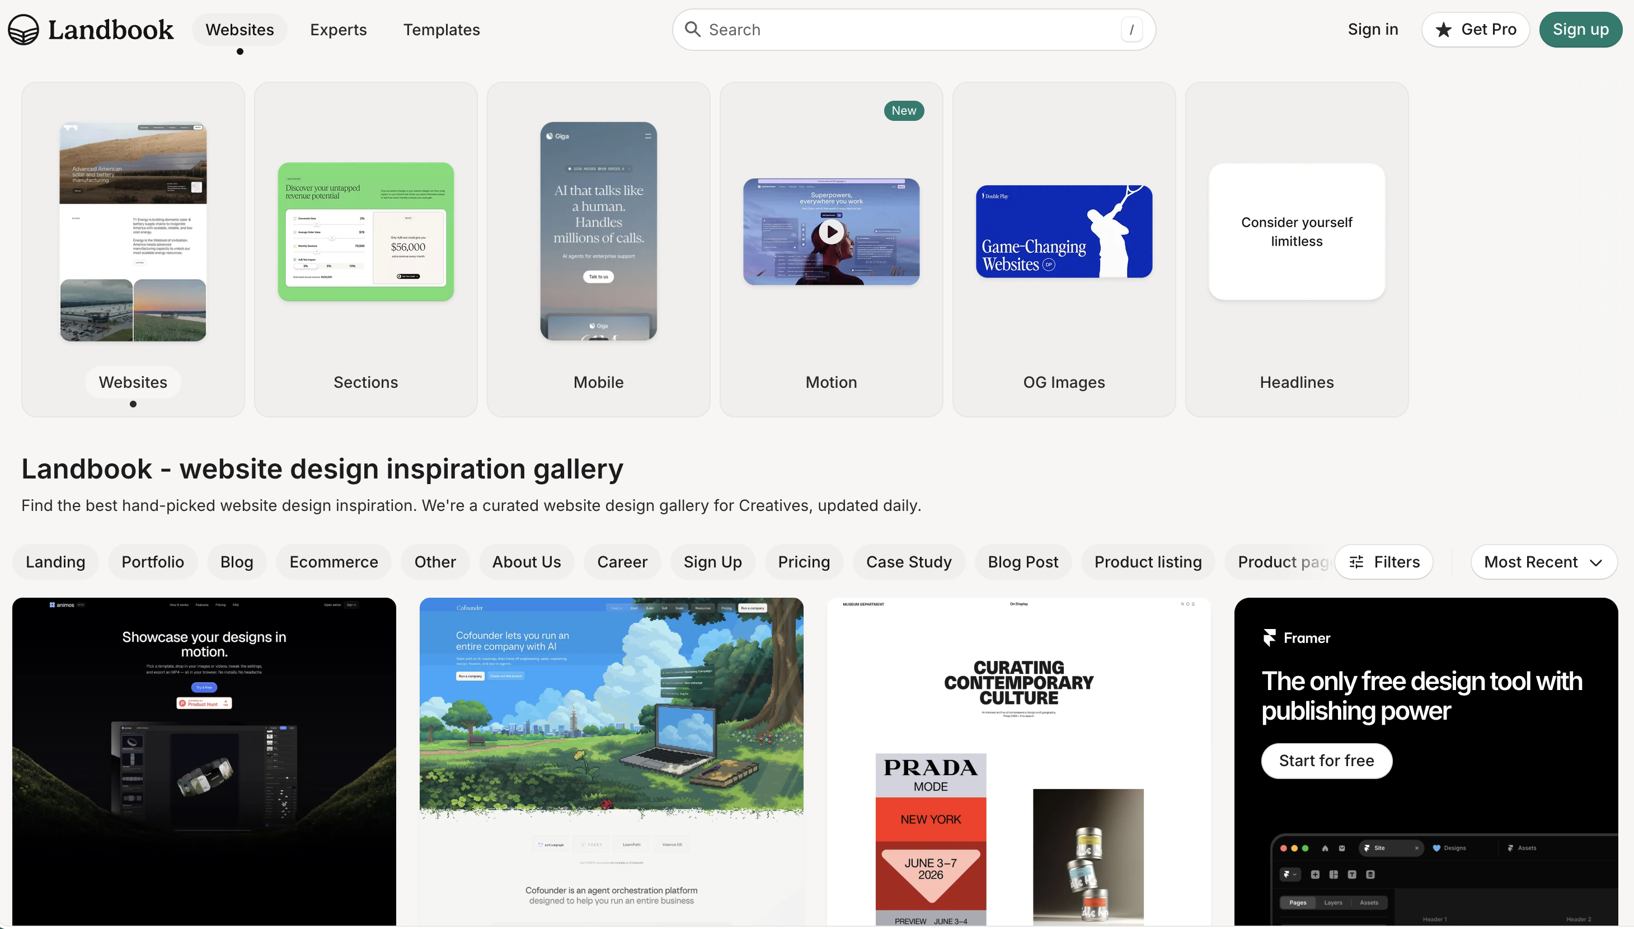Filter by Portfolio tag
The image size is (1634, 929).
pos(153,561)
